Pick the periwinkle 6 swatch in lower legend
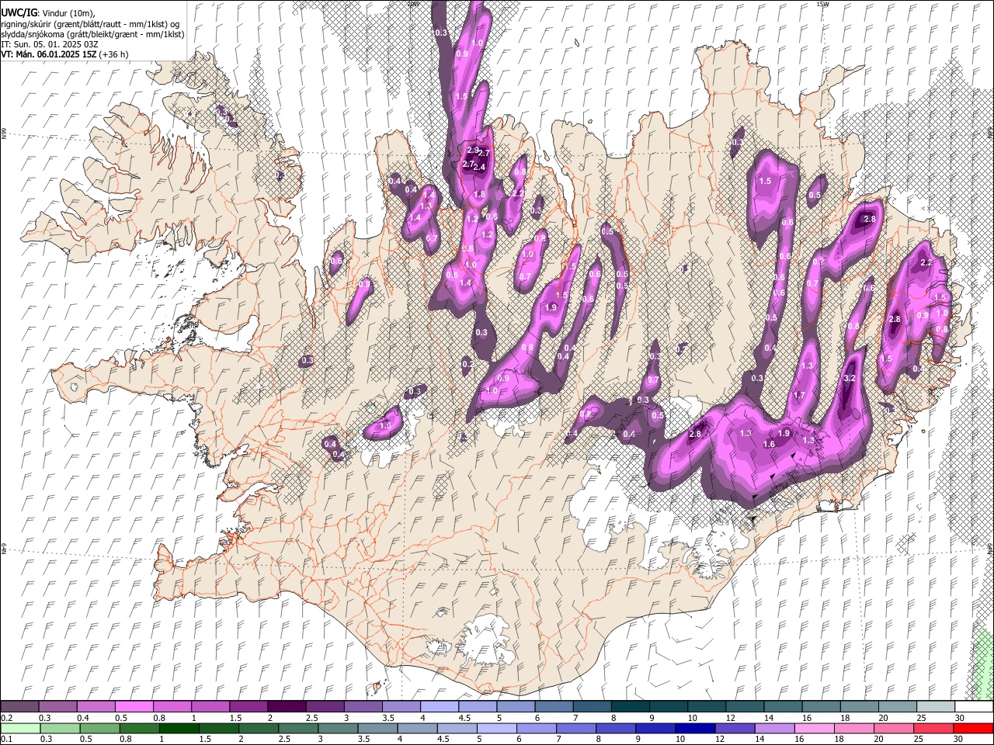The image size is (994, 745). point(536,729)
